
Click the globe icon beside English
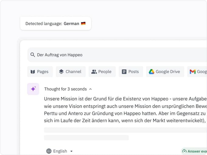(x=49, y=151)
